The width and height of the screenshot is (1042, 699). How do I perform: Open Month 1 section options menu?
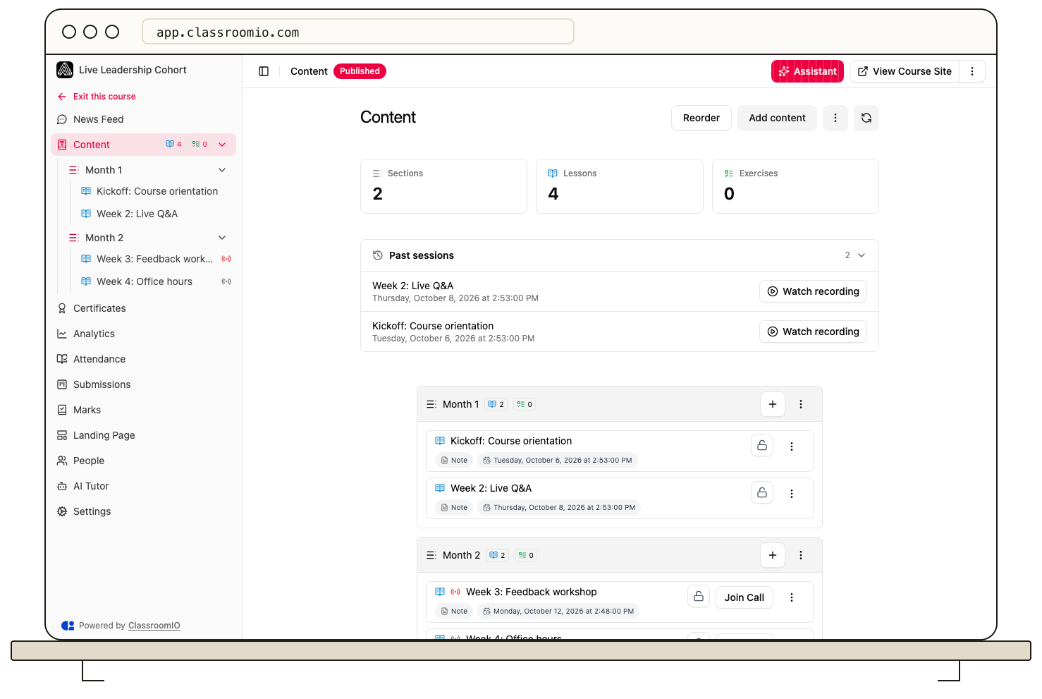(x=801, y=404)
